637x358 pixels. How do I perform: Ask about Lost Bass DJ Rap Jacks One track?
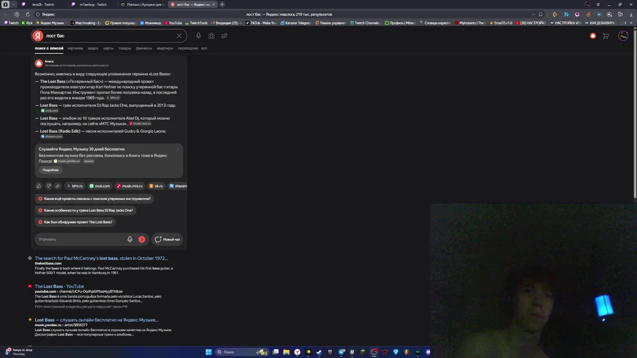tap(85, 210)
